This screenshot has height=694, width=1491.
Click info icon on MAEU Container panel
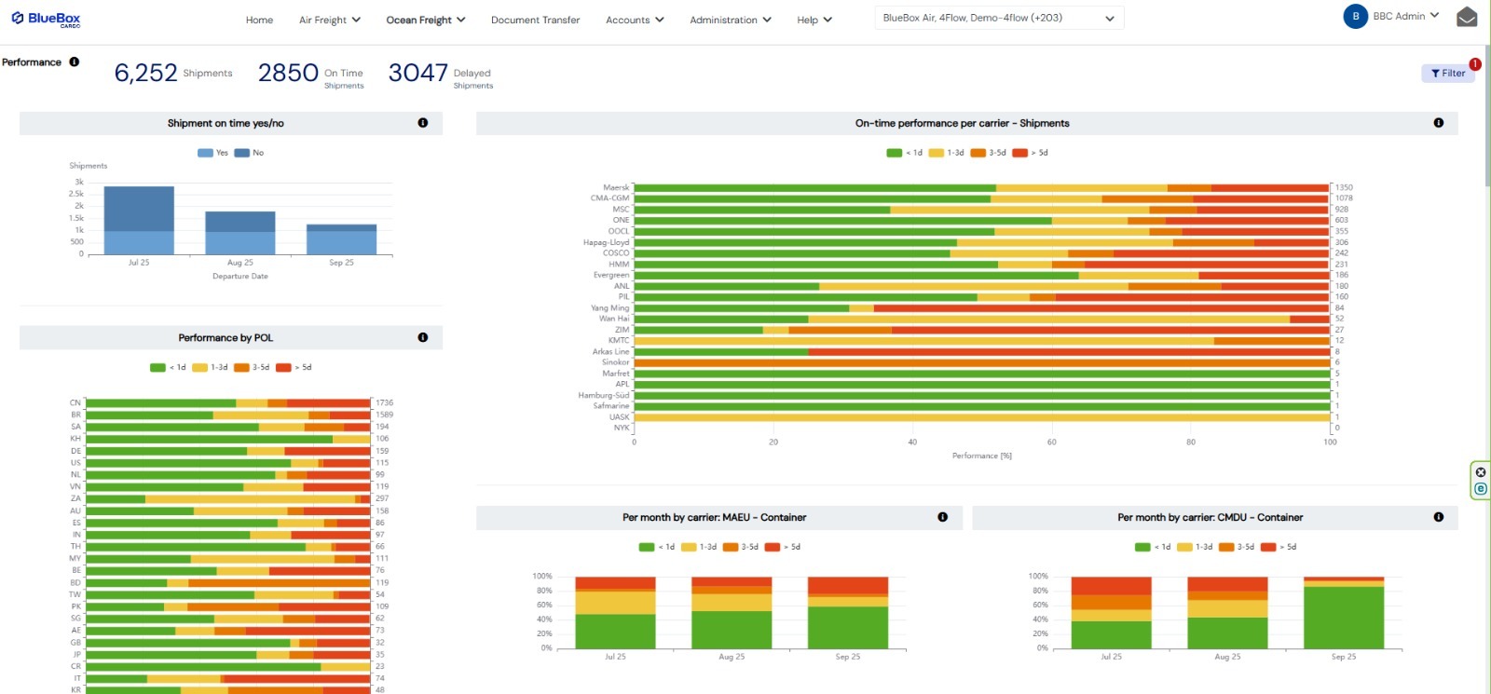point(943,517)
